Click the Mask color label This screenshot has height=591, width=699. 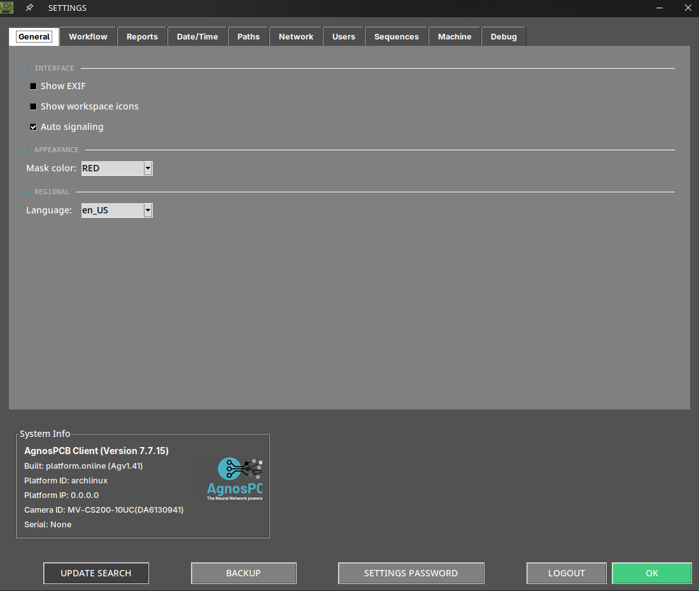(x=52, y=168)
